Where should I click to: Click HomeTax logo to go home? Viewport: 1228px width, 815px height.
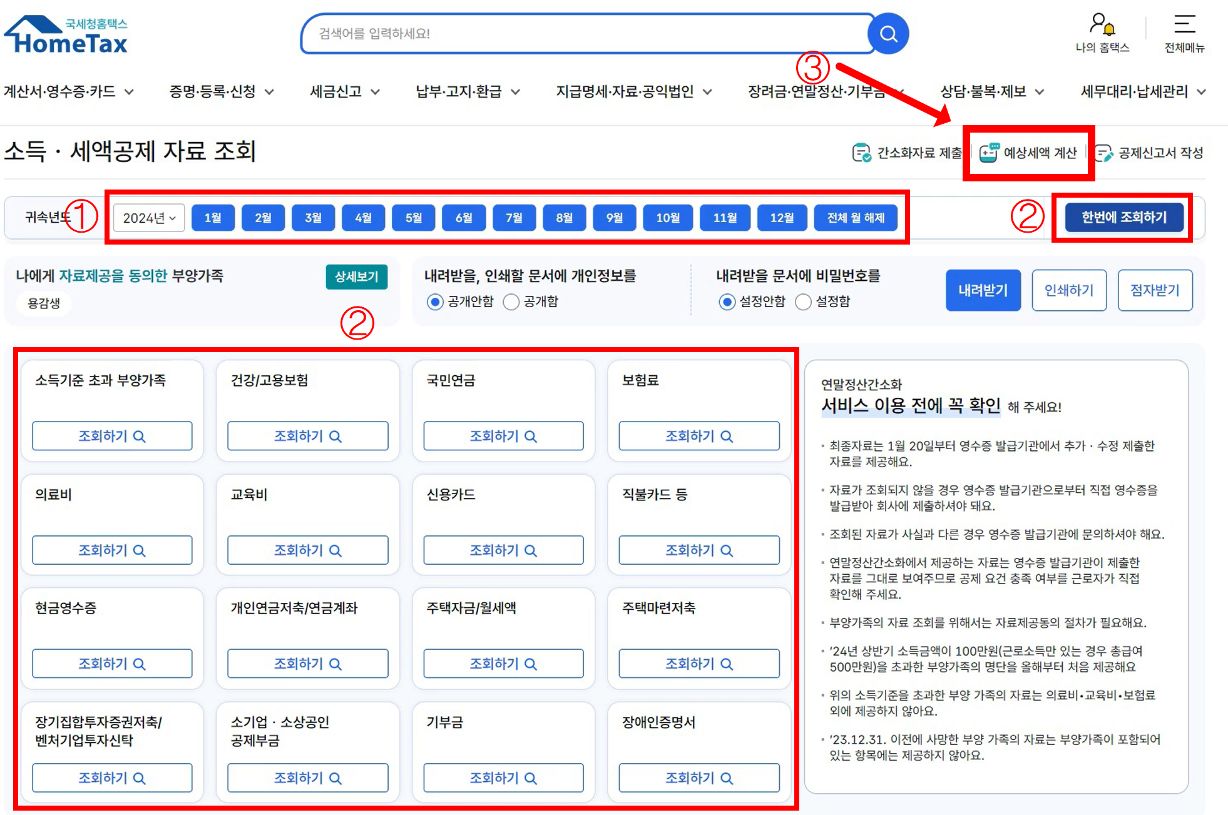pos(66,36)
